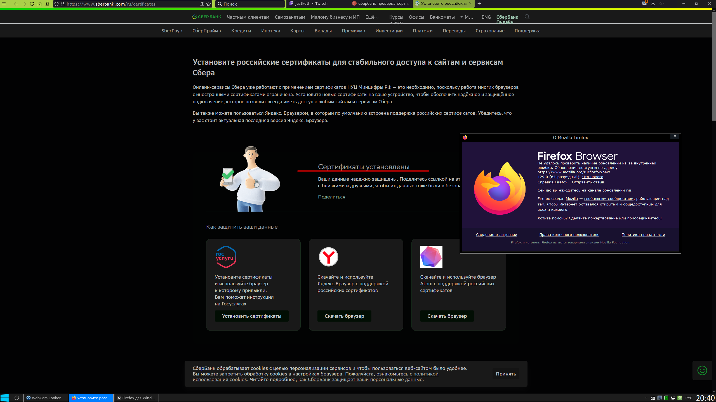Expand the SberPay submenu
716x402 pixels.
click(172, 31)
